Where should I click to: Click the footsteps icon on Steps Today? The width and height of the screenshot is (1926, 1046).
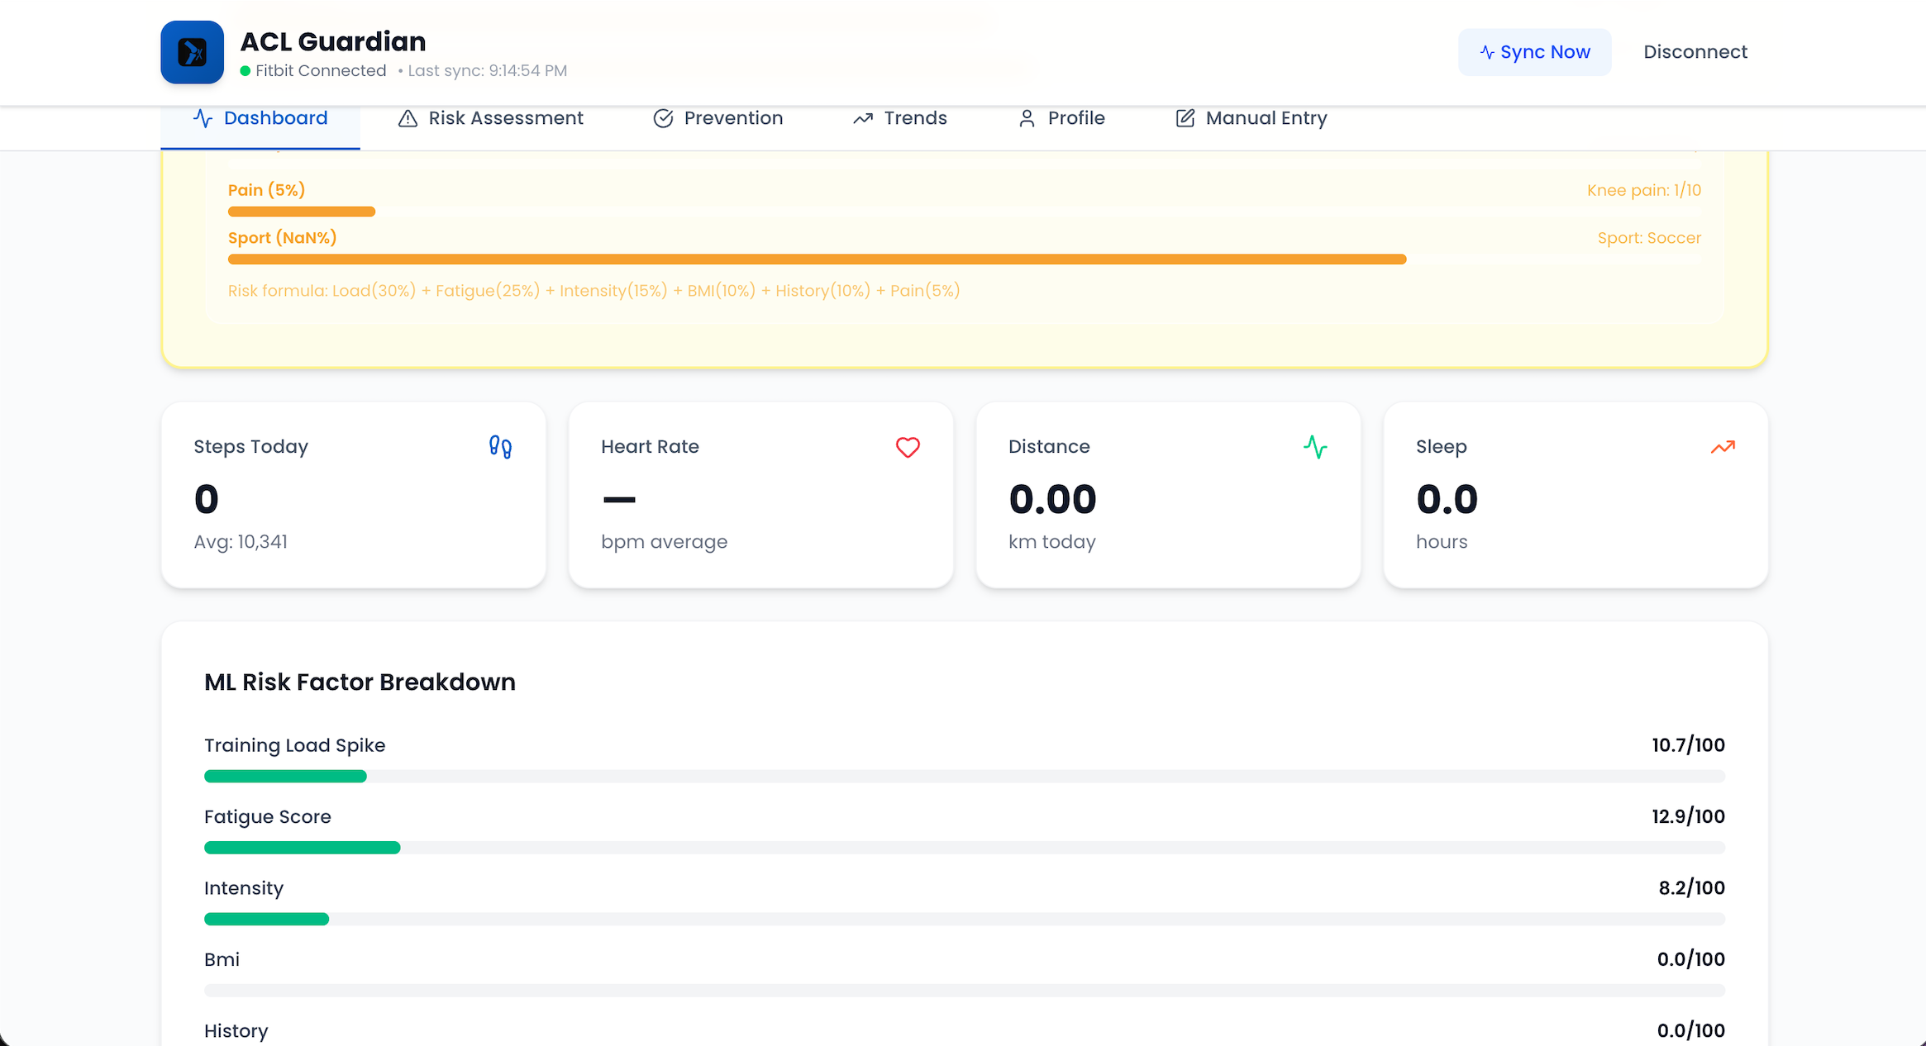point(500,447)
